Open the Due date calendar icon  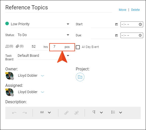(116, 35)
